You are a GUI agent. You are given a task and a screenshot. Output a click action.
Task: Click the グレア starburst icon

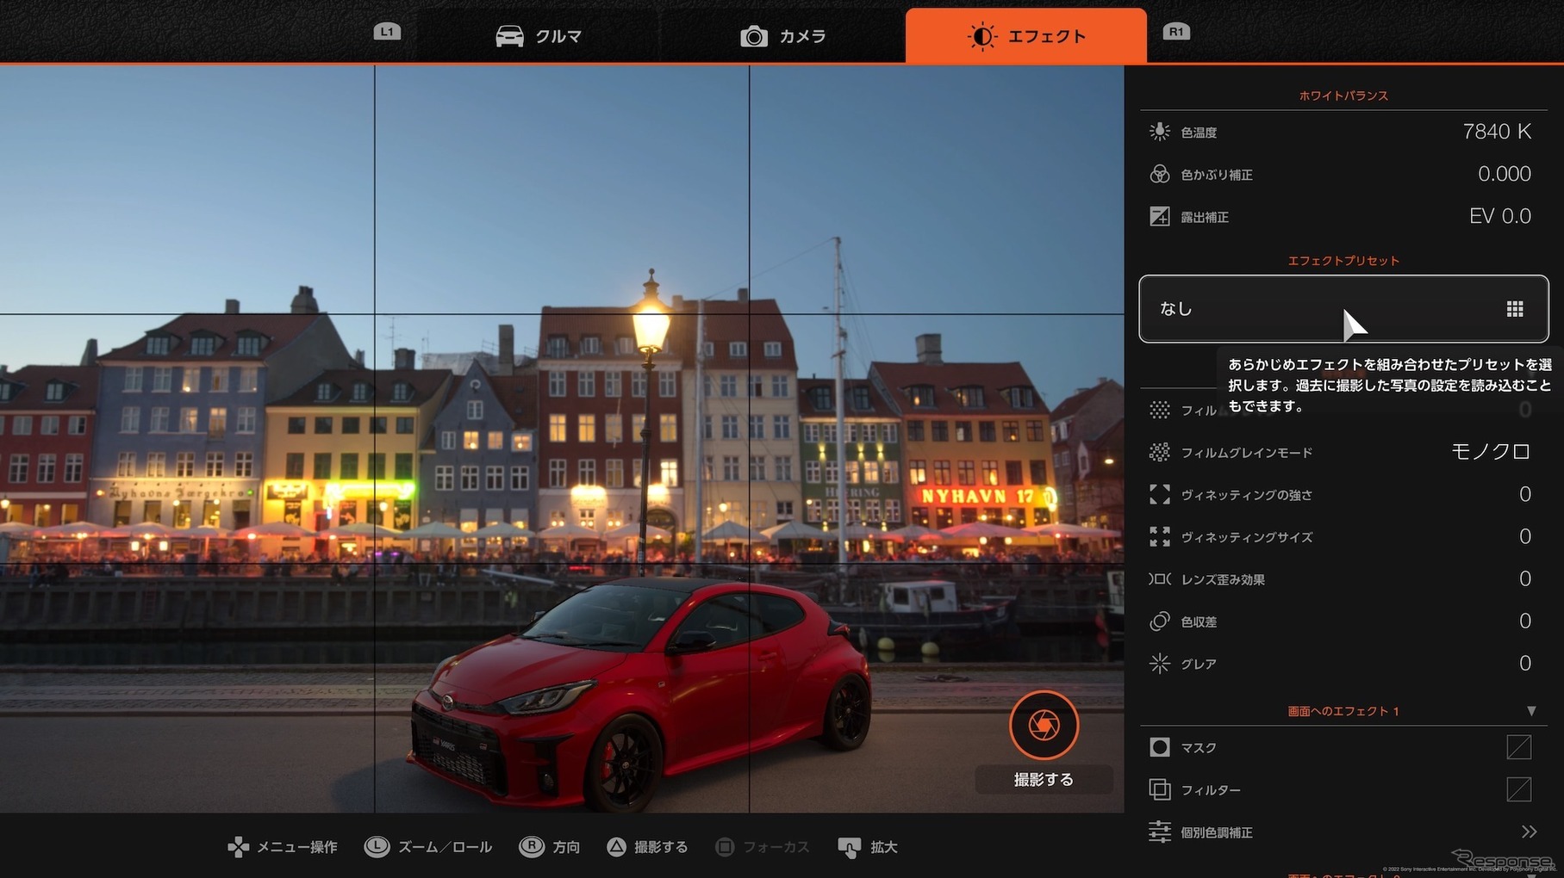point(1160,663)
